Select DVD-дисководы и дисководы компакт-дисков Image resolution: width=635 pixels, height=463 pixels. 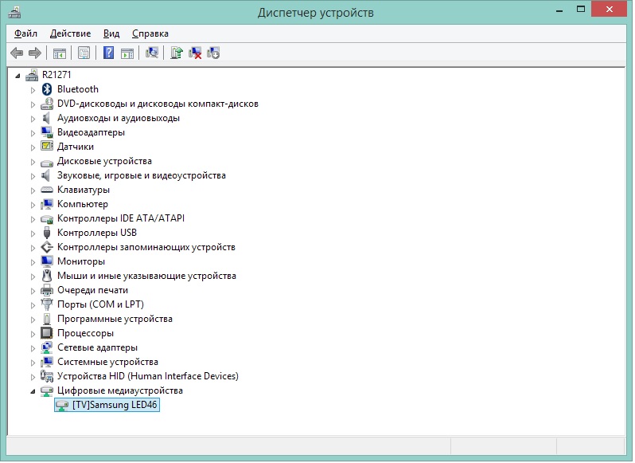coord(158,104)
